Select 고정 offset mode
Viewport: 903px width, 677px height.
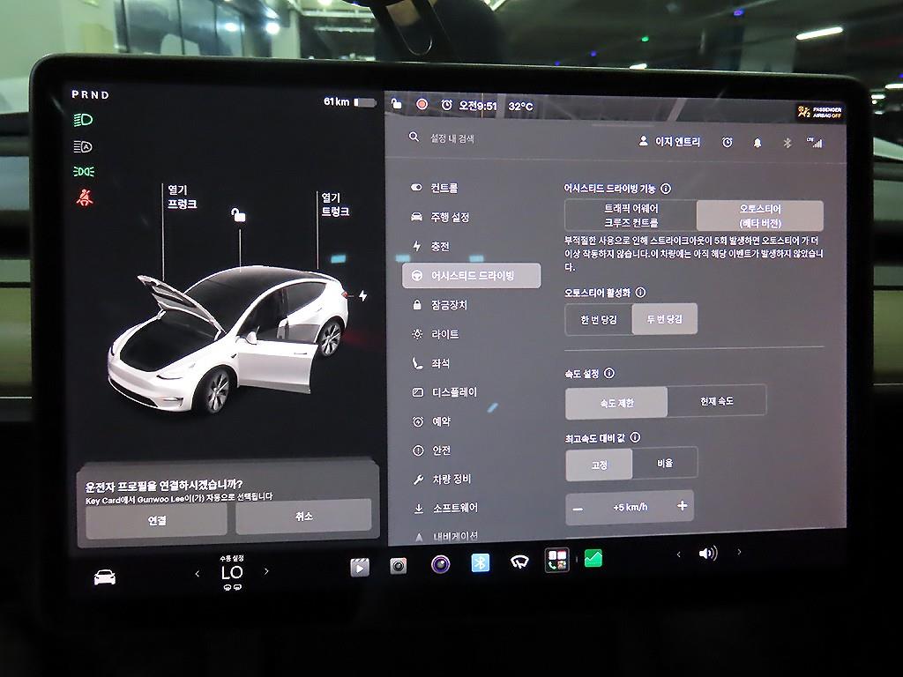tap(599, 465)
